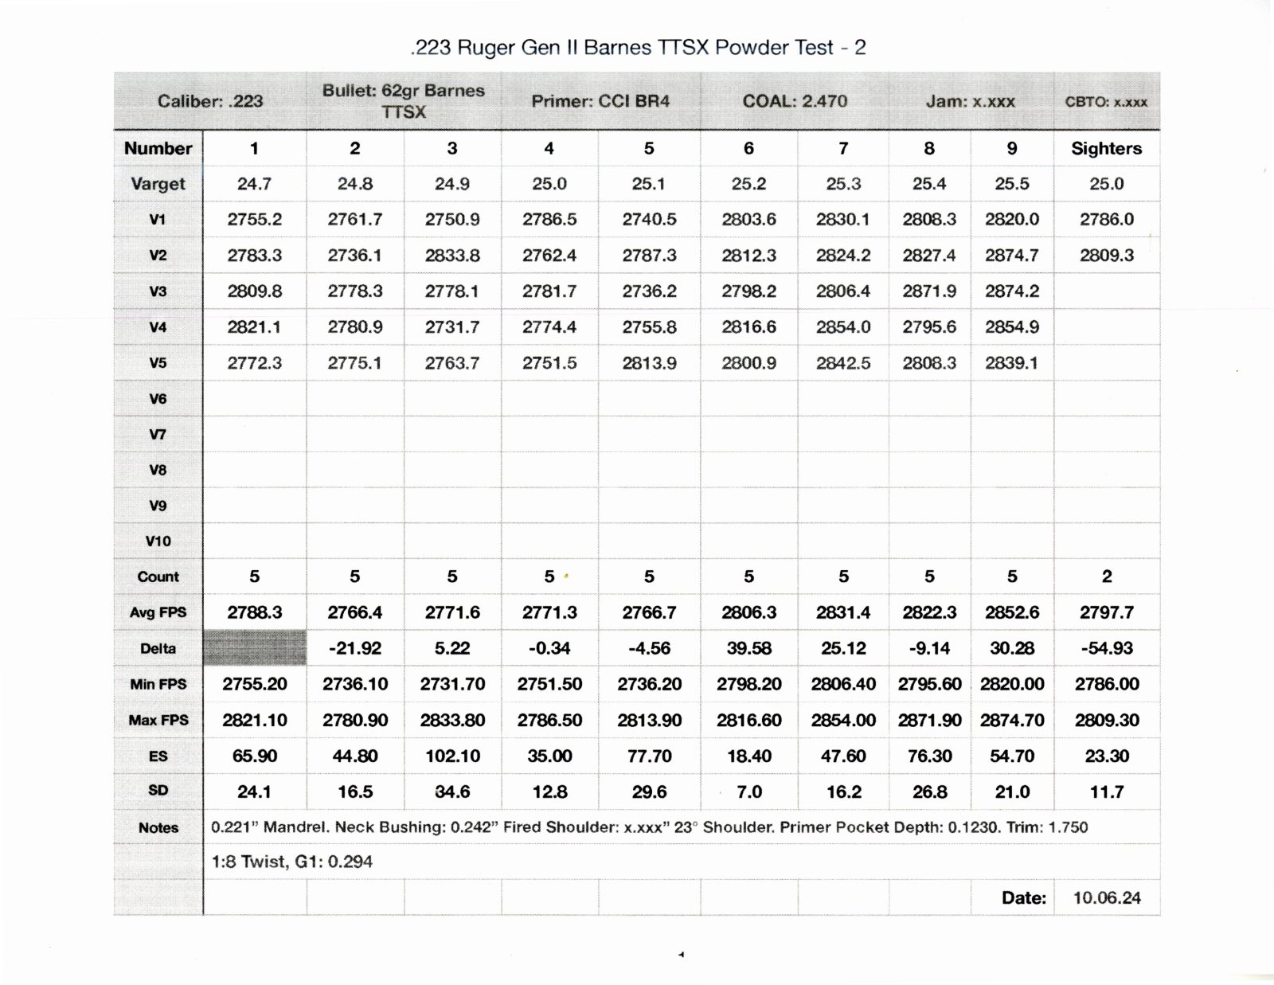This screenshot has height=985, width=1274.
Task: Select velocity value 2761.7 in row V1
Action: [354, 220]
